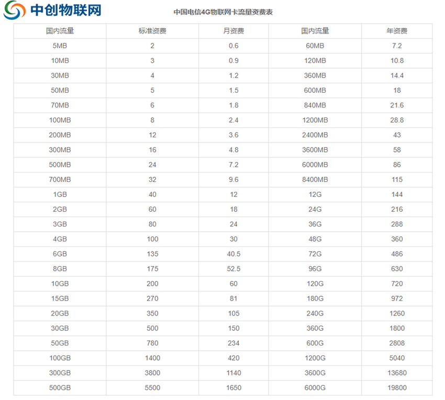Select the 780 standard fee cell
The image size is (445, 400).
152,343
